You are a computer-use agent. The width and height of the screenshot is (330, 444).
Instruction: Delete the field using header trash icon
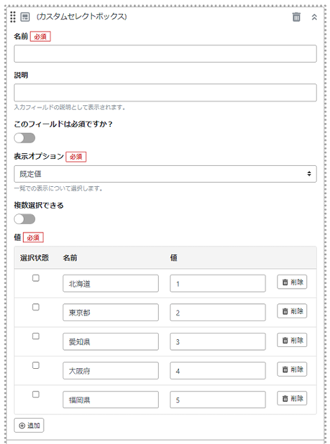296,17
